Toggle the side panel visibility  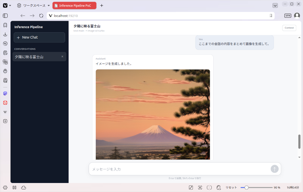point(5,16)
